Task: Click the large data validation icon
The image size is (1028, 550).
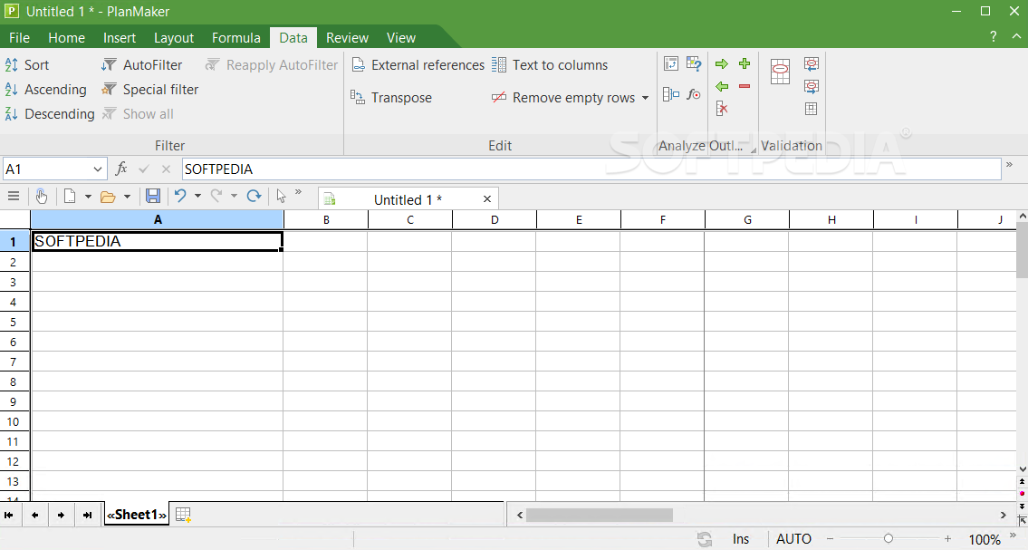Action: click(780, 71)
